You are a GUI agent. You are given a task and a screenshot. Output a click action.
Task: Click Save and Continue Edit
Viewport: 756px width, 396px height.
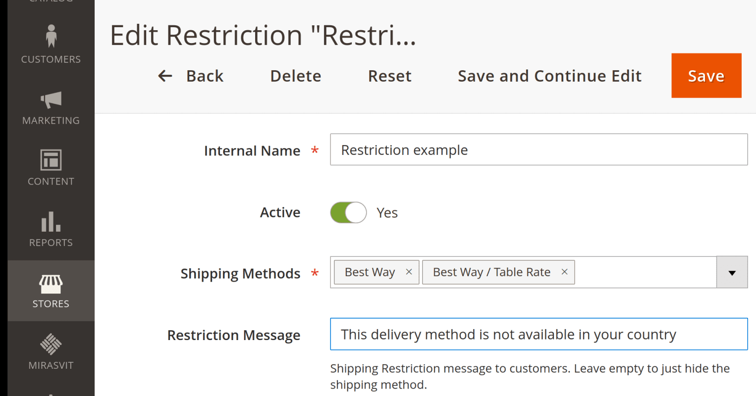pyautogui.click(x=549, y=76)
